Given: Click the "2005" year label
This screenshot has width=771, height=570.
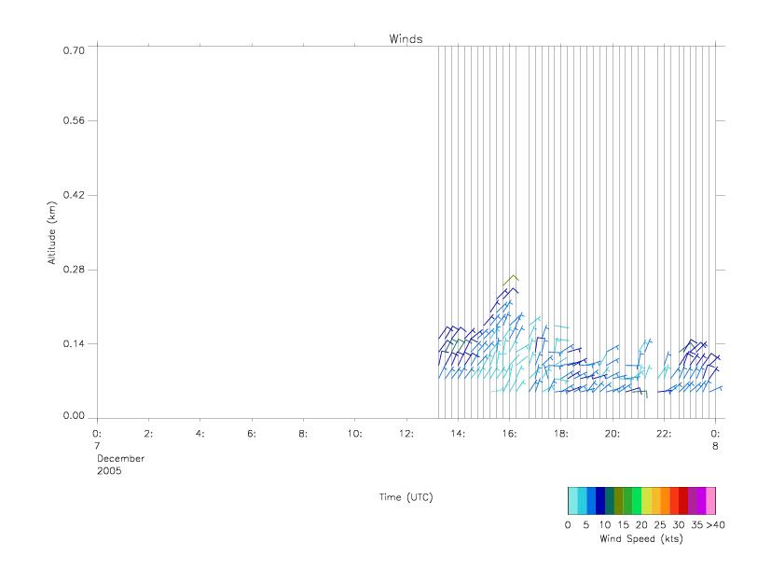Looking at the screenshot, I should (x=109, y=470).
